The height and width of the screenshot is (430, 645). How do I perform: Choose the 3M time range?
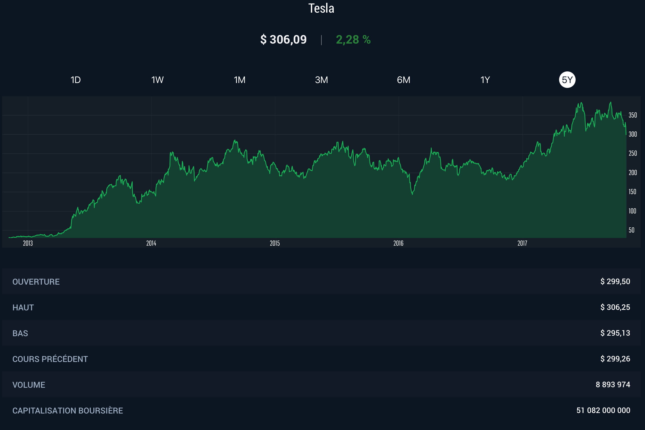[x=321, y=80]
